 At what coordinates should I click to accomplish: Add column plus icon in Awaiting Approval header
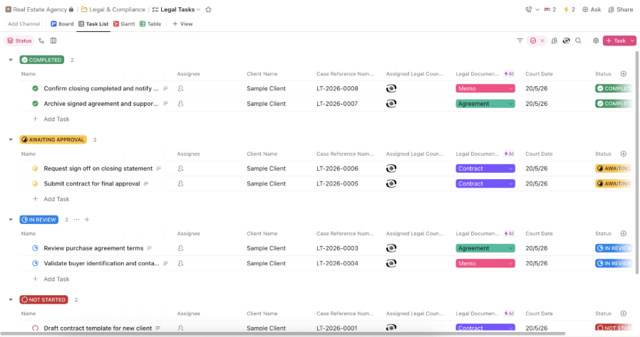(624, 154)
